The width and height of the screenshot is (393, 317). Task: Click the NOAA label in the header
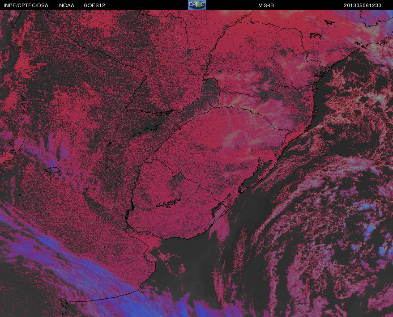[67, 5]
